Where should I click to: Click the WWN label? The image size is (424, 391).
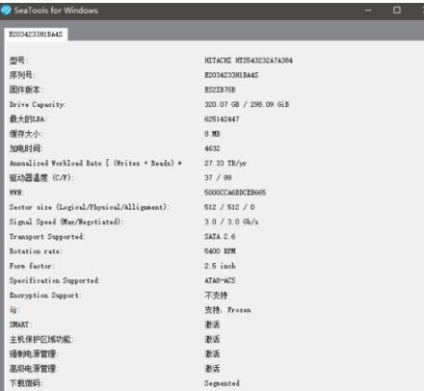(x=16, y=193)
